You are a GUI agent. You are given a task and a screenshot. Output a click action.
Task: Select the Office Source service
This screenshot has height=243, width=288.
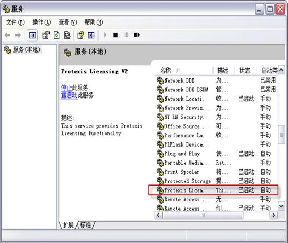click(217, 126)
